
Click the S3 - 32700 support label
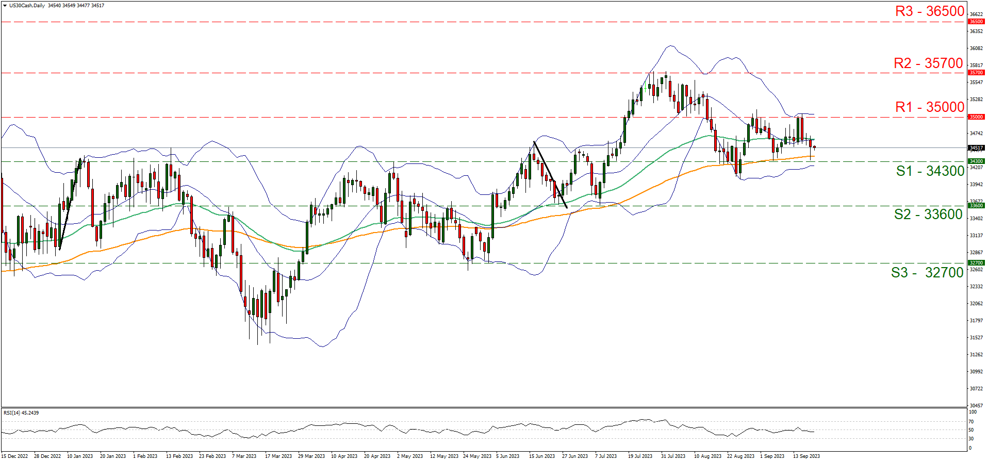pos(927,273)
